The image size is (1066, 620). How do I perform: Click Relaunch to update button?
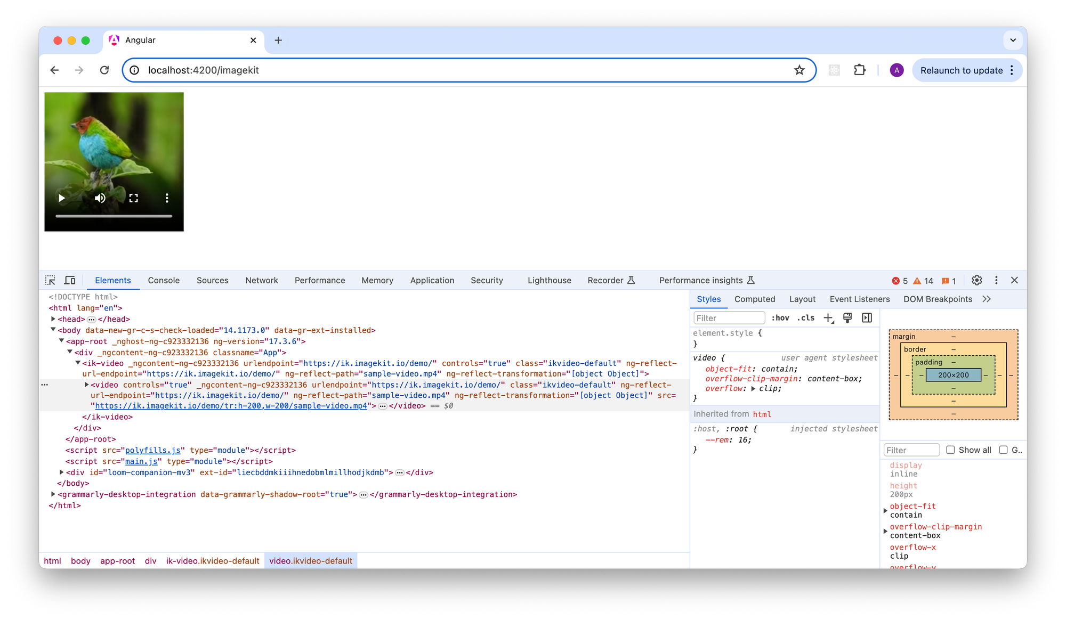point(962,70)
